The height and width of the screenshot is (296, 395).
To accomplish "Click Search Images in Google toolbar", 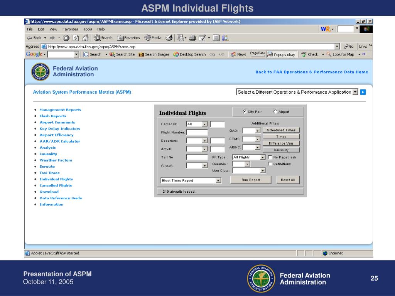I will pos(154,54).
